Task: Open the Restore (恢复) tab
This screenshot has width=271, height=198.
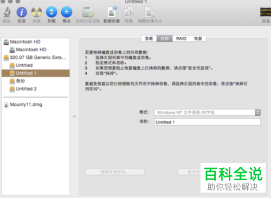Action: (198, 38)
